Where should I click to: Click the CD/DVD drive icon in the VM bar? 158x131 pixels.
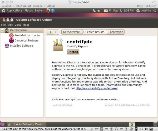[x=131, y=129]
